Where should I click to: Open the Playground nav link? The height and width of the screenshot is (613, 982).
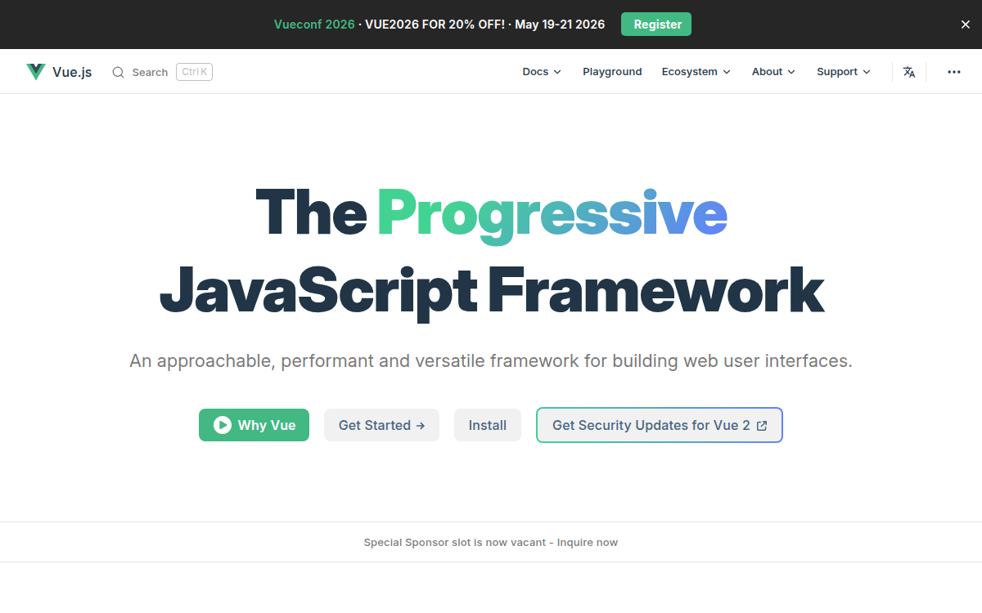612,72
